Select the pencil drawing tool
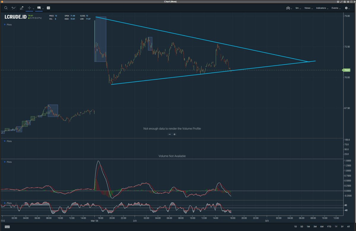 coord(22,8)
